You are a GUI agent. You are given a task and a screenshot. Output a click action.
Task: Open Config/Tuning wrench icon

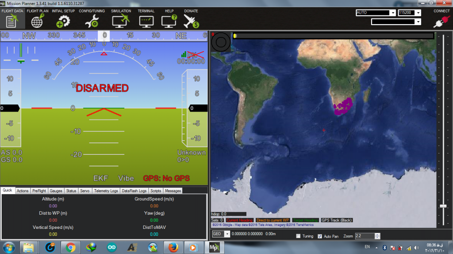[92, 21]
